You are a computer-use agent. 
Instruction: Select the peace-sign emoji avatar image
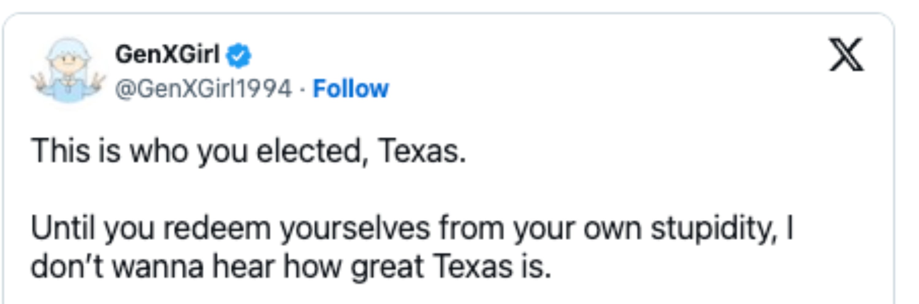[68, 69]
